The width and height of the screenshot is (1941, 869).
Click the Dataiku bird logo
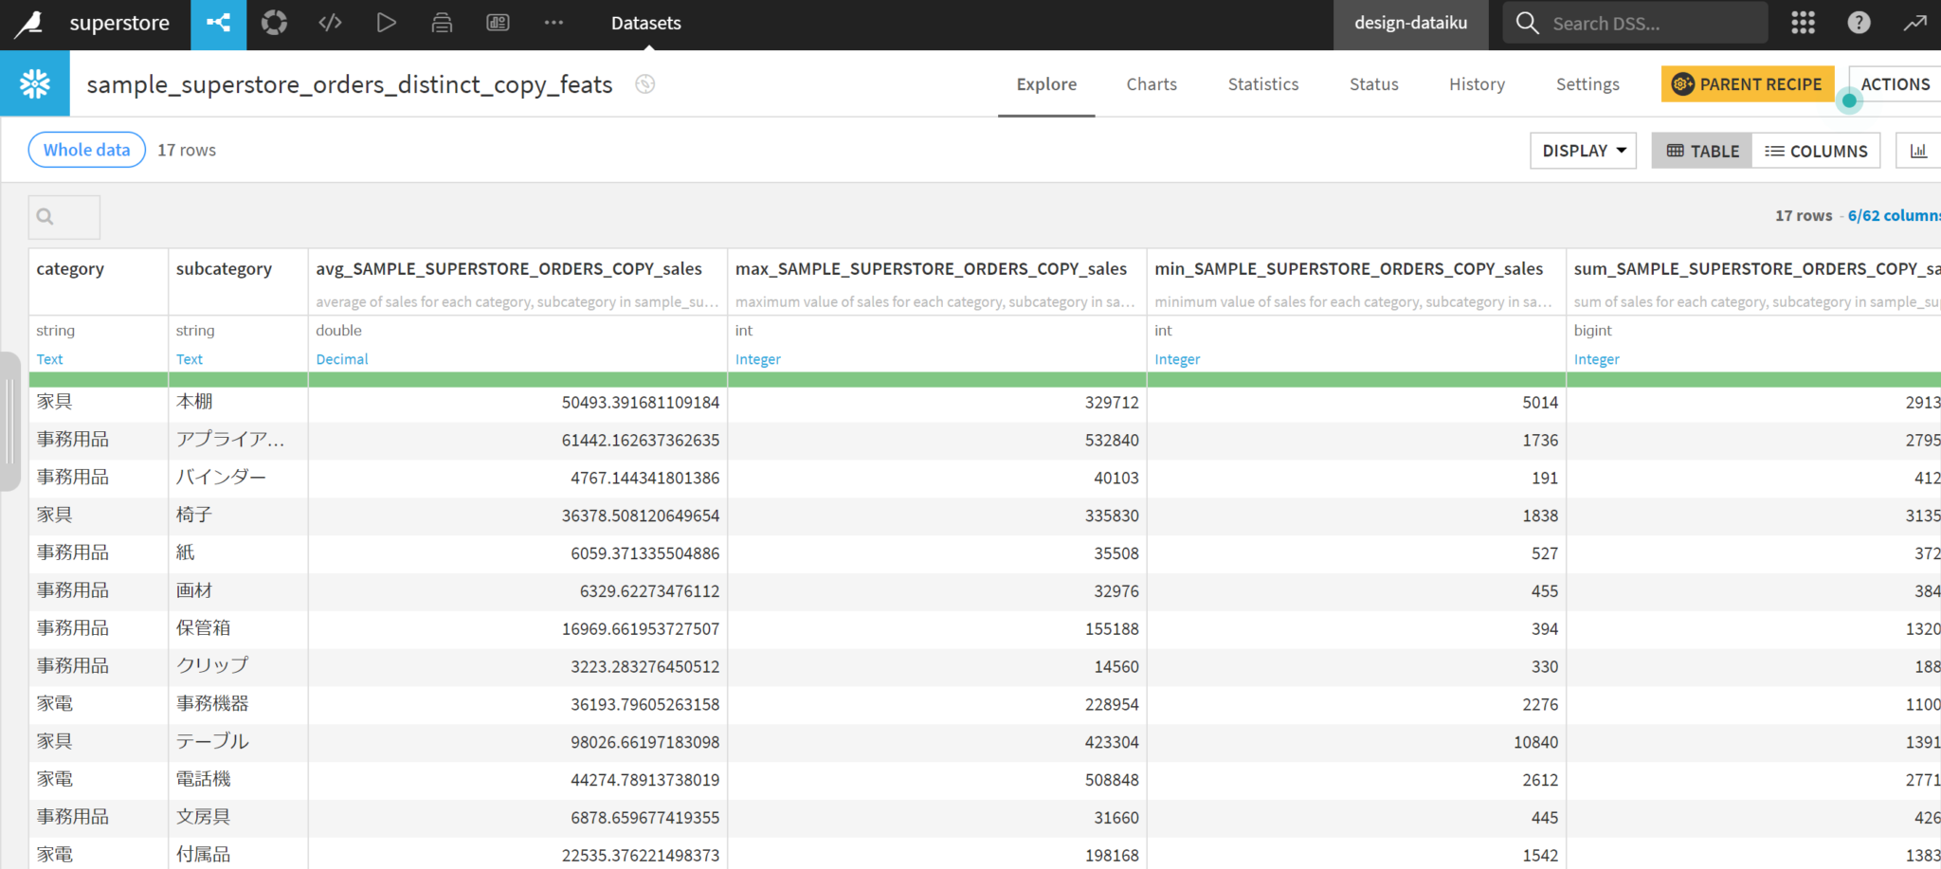(31, 24)
